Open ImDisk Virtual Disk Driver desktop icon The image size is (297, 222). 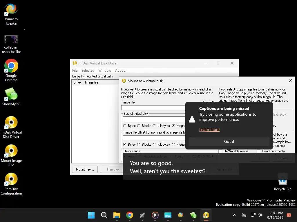tap(11, 127)
